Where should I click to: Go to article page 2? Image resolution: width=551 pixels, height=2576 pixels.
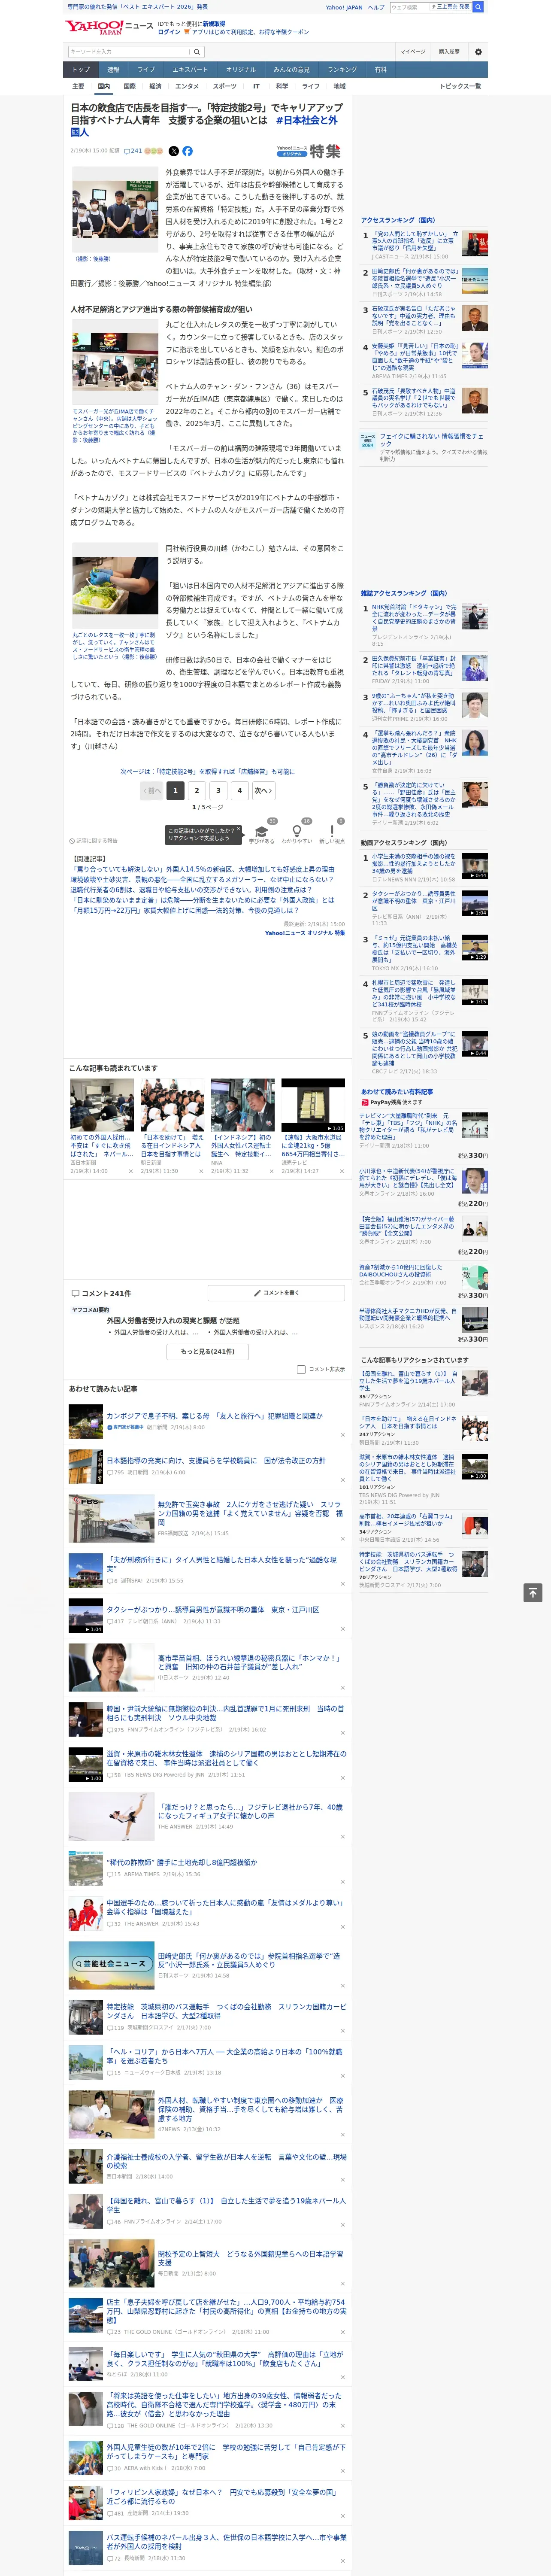click(197, 790)
